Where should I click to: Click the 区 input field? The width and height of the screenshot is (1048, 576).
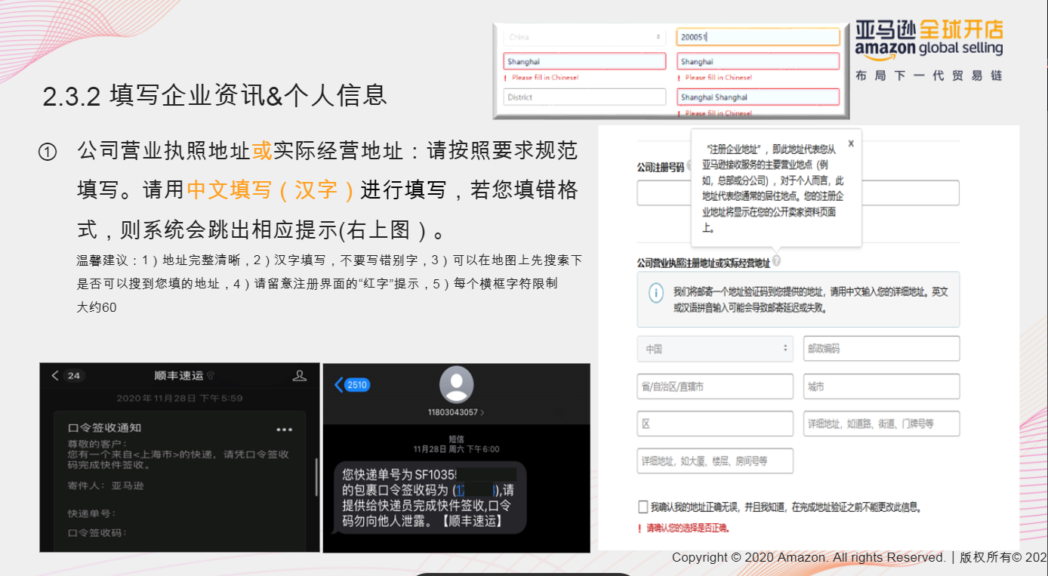[714, 424]
